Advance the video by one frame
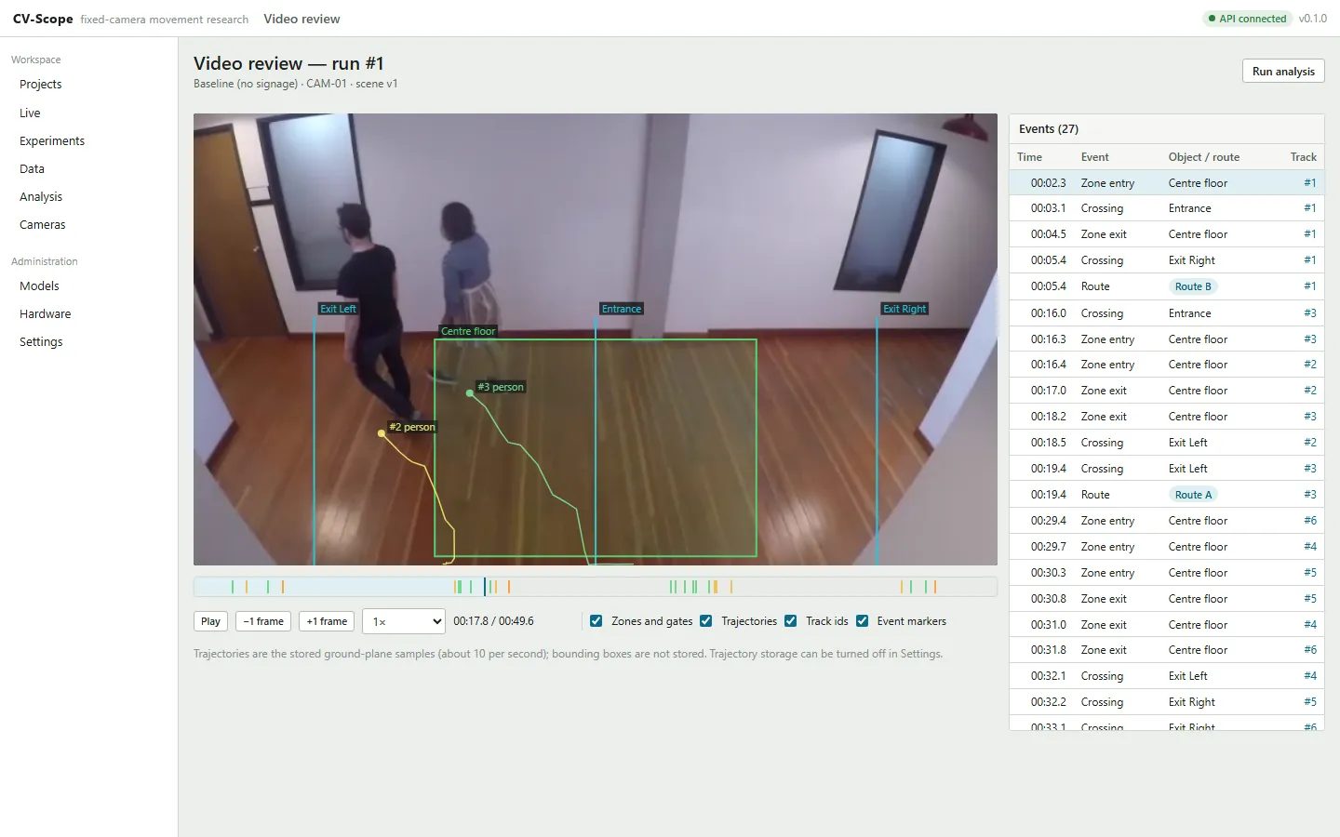 (x=327, y=621)
